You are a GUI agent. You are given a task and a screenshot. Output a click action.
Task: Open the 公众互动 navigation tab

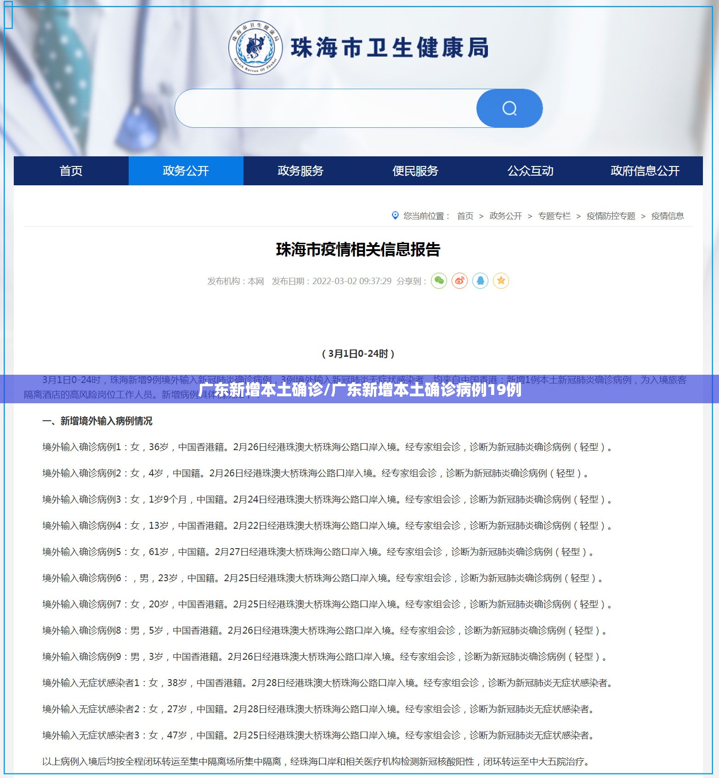(531, 171)
